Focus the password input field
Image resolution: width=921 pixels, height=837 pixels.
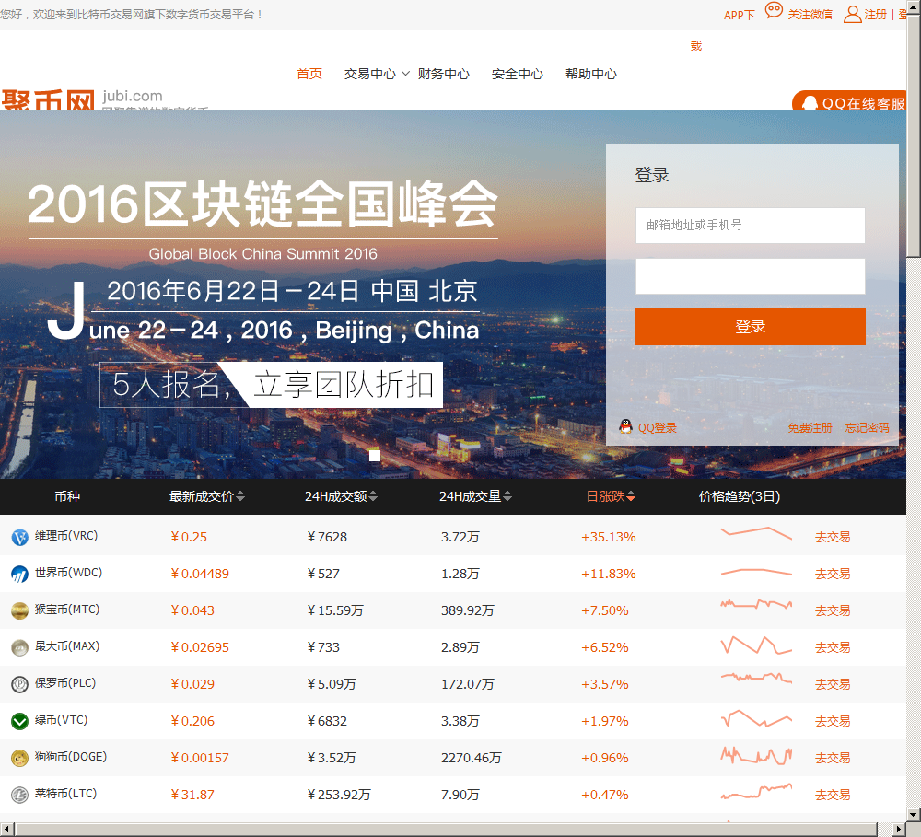click(750, 276)
